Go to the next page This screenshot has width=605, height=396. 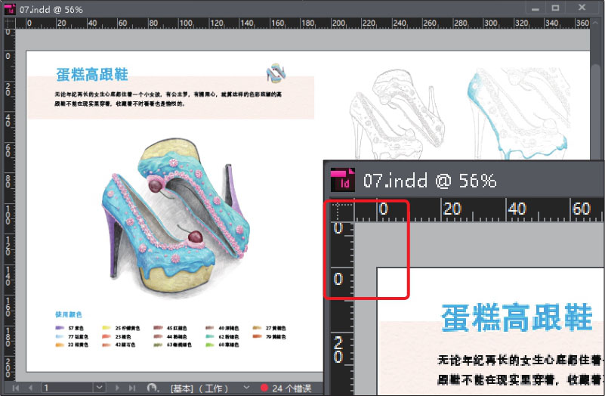117,388
